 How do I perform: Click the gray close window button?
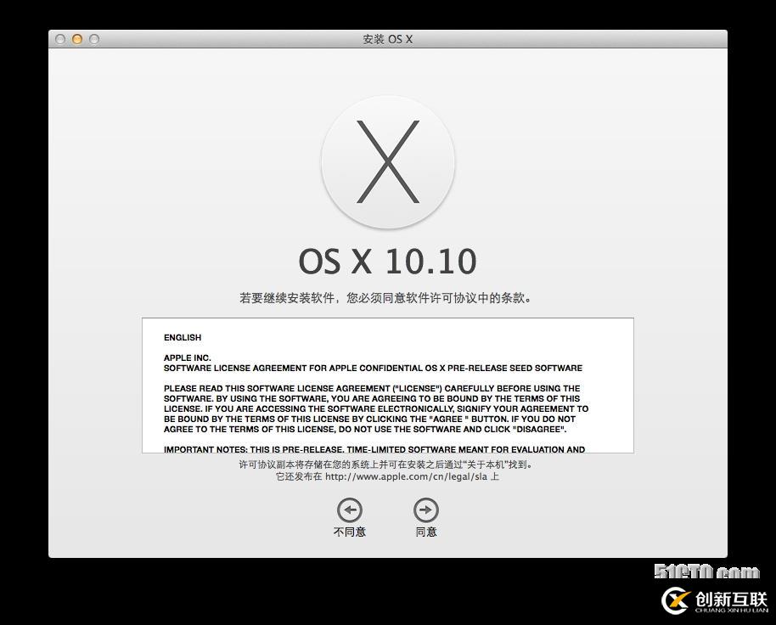pos(60,39)
